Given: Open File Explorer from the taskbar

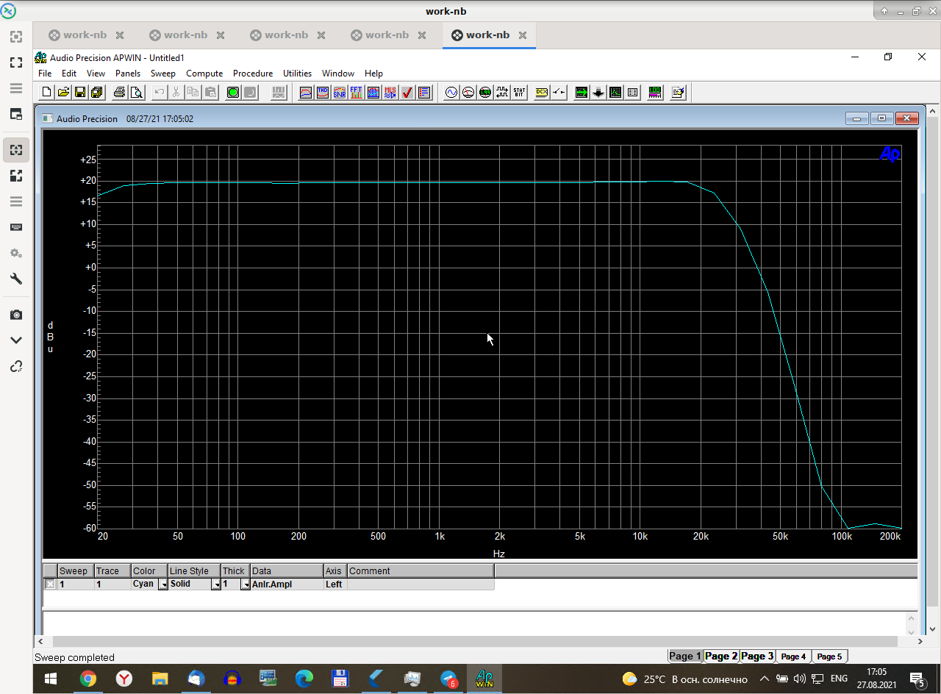Looking at the screenshot, I should [x=160, y=679].
